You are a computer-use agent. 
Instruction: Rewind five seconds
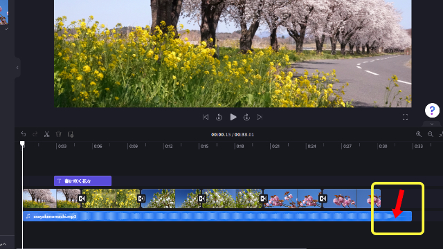(219, 117)
